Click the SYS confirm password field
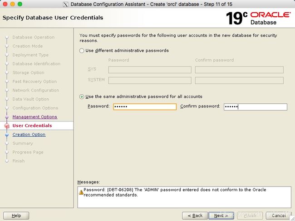 click(x=239, y=70)
